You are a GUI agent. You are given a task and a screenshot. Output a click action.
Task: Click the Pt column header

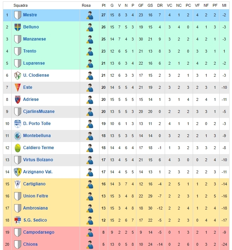[103, 5]
